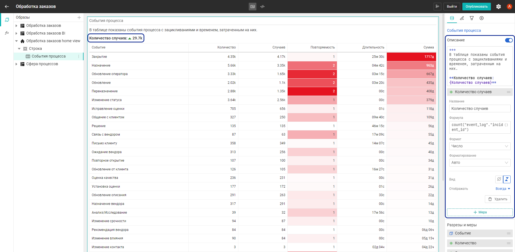
Task: Select the trend arrows view icon
Action: pos(507,179)
